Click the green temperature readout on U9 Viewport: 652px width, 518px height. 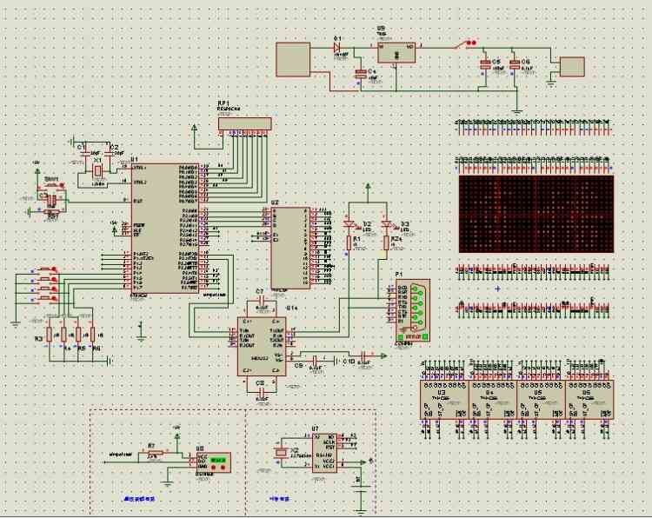pyautogui.click(x=218, y=461)
